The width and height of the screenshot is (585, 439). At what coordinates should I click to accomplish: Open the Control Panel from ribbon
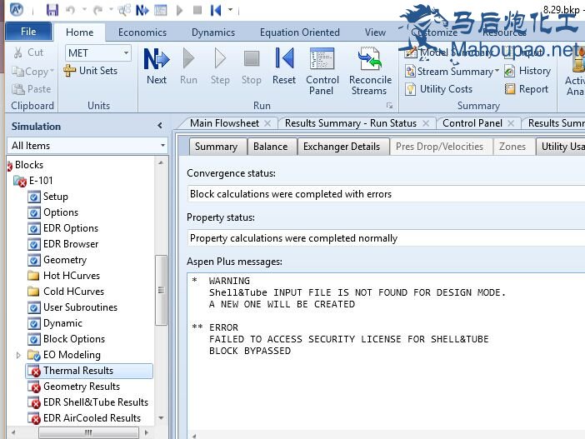coord(322,71)
